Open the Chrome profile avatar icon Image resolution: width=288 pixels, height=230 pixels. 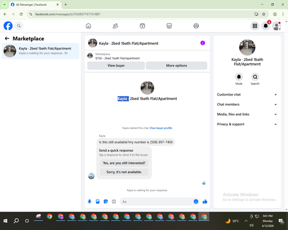[275, 14]
